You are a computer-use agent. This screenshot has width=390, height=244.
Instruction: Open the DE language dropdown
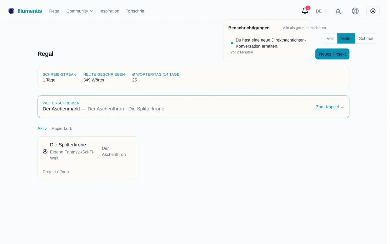click(321, 11)
